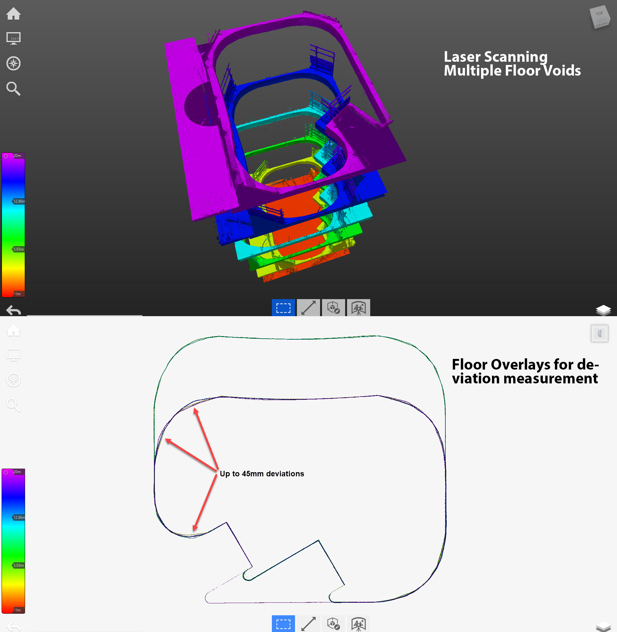The image size is (617, 632).
Task: Activate the measure tool in bottom toolbar
Action: 308,623
